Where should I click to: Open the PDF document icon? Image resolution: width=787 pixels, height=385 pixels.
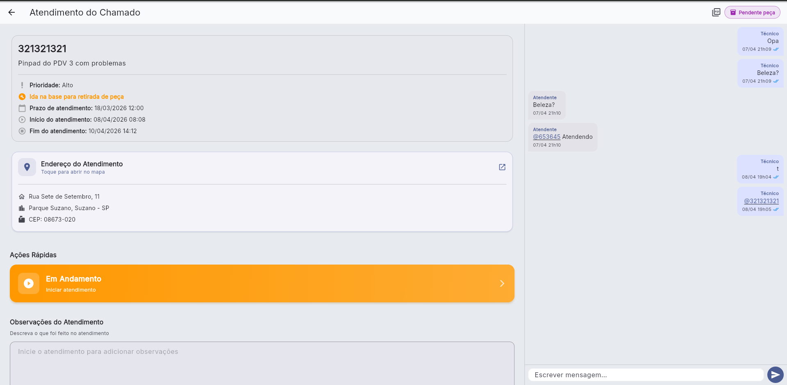(x=716, y=12)
